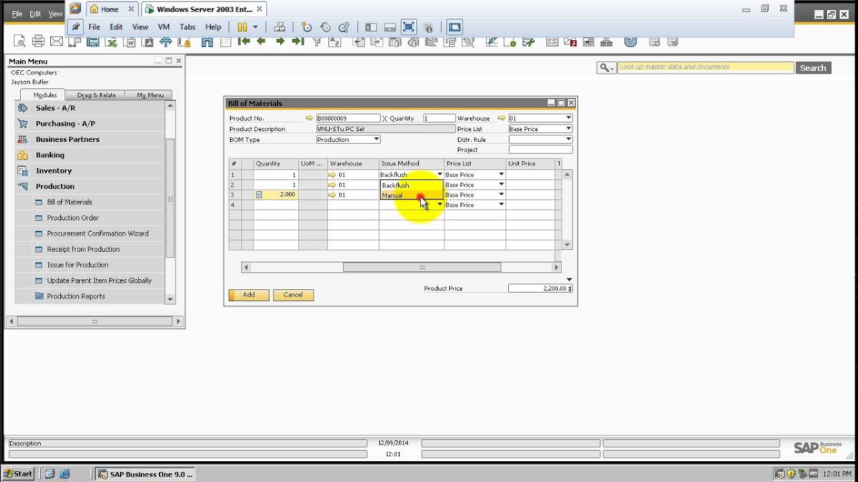Go to Next Record green arrow
The width and height of the screenshot is (858, 482).
pos(280,42)
